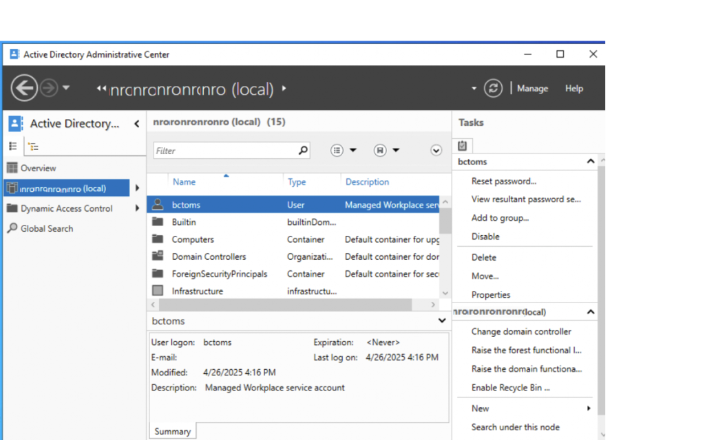The image size is (705, 440).
Task: Click the magnifier icon in Filter box
Action: point(303,151)
